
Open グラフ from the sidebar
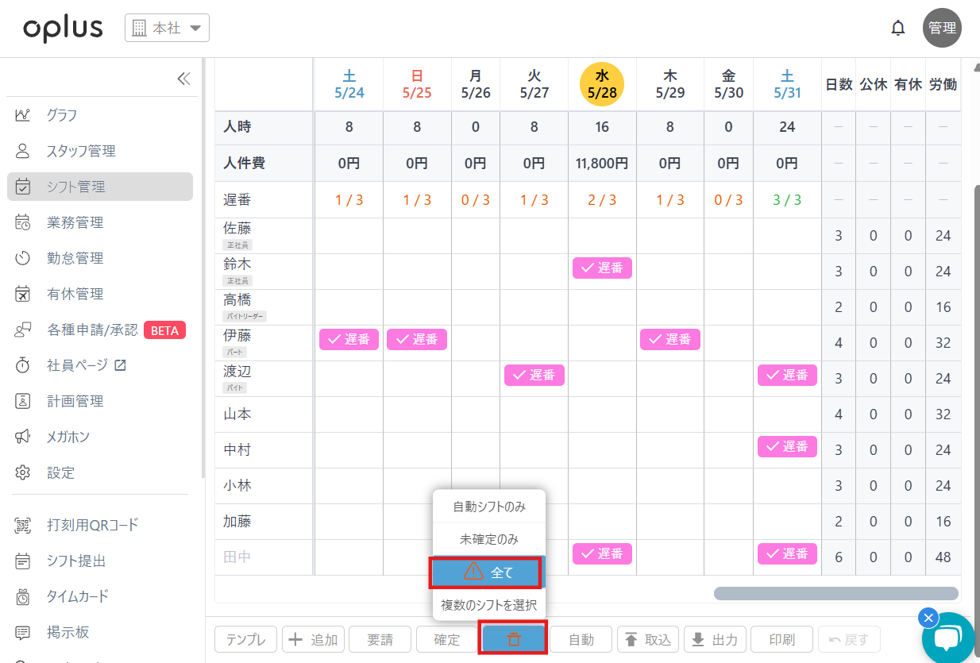(x=62, y=115)
